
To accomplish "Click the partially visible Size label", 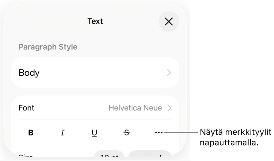I will 26,156.
